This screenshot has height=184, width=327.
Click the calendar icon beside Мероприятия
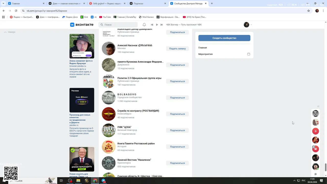click(249, 54)
